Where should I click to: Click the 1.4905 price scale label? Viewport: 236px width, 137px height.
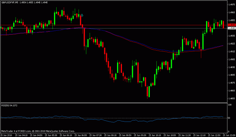click(x=231, y=59)
